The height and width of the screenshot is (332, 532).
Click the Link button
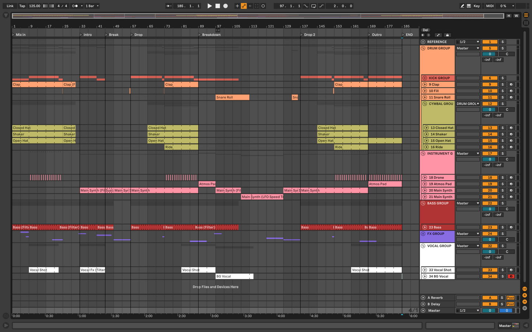coord(10,6)
